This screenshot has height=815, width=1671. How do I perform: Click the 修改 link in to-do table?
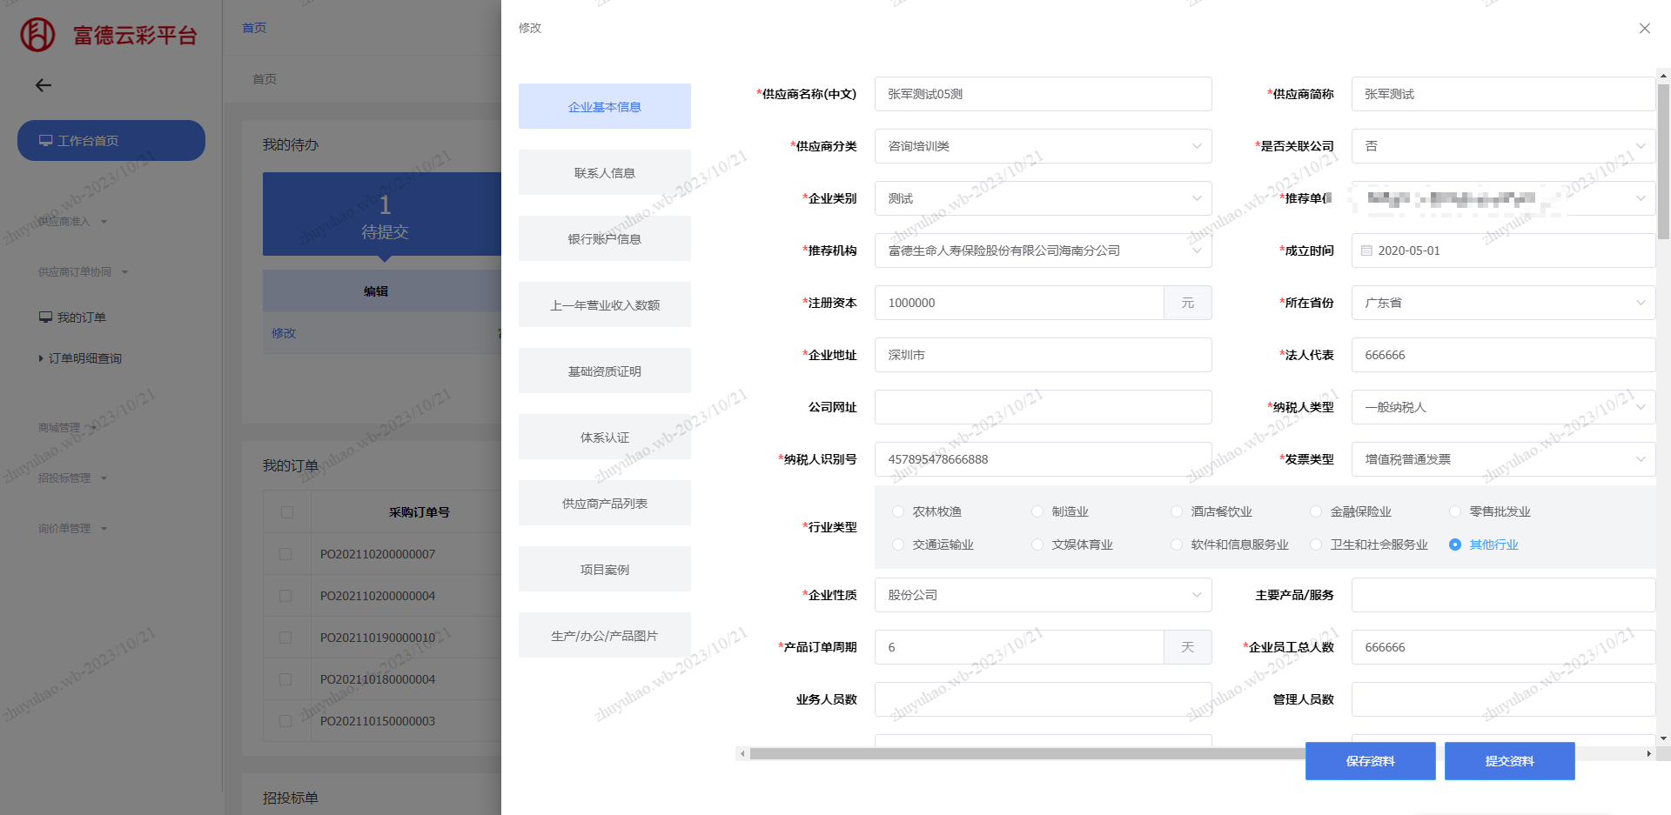[x=284, y=333]
